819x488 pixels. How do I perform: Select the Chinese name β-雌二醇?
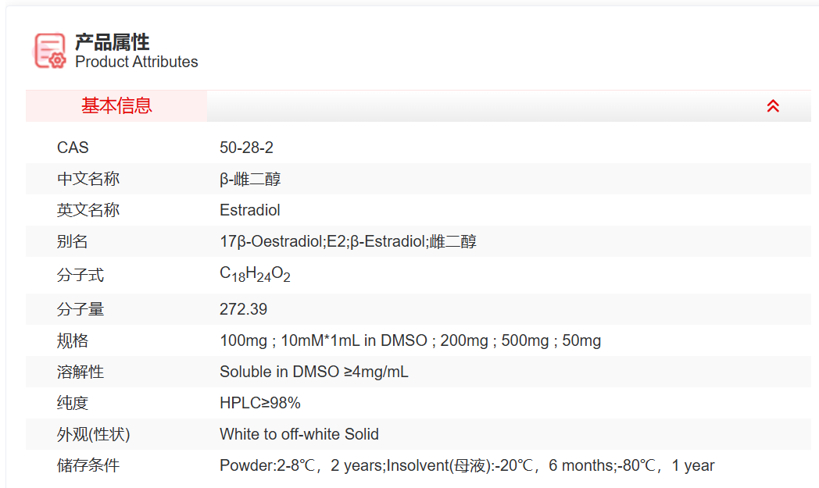tap(250, 179)
